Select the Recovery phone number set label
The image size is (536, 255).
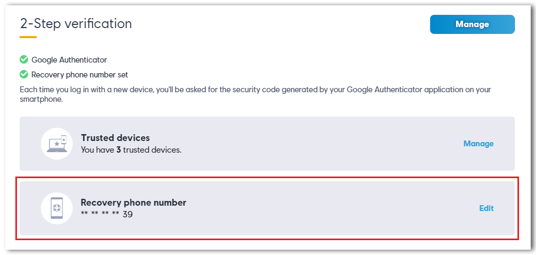tap(80, 75)
